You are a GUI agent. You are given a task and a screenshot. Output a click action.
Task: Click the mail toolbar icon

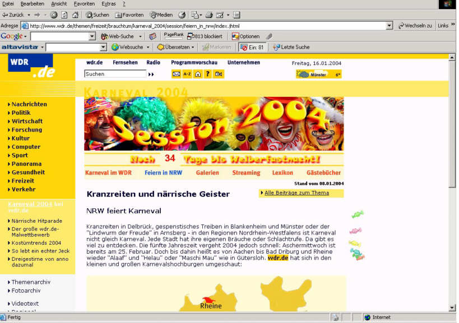pyautogui.click(x=195, y=15)
